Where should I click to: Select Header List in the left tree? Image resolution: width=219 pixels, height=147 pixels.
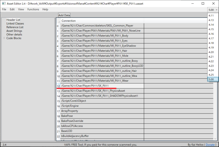13,20
